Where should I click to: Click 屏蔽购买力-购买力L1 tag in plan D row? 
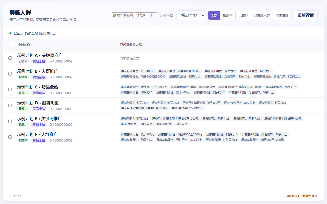point(134,103)
